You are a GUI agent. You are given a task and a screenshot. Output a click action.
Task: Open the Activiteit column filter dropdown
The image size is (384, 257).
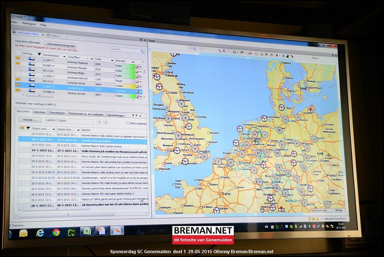tap(133, 62)
